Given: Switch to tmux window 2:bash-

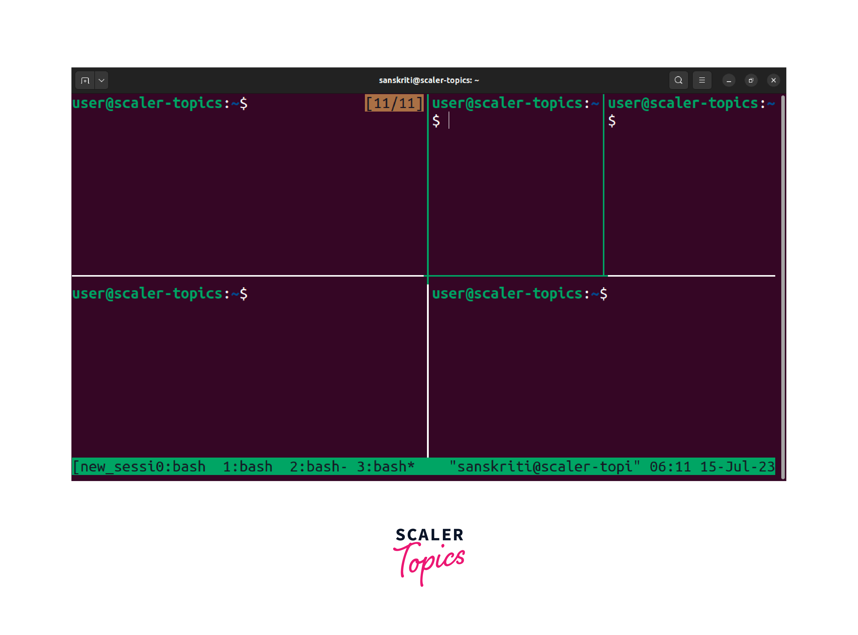Looking at the screenshot, I should 318,466.
